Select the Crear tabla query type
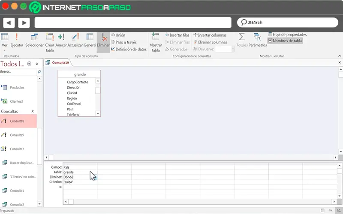343x214 pixels. 50,42
